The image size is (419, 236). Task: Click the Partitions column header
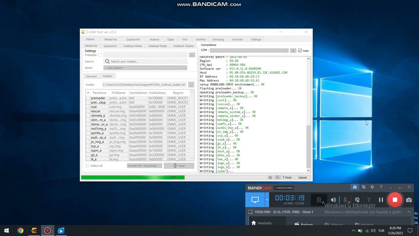(100, 93)
